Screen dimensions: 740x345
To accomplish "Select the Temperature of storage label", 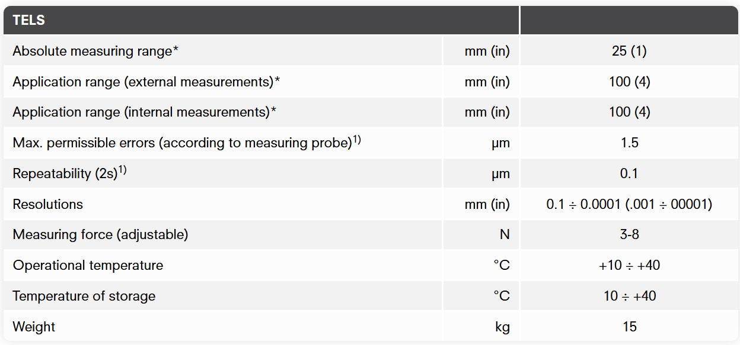I will [84, 296].
